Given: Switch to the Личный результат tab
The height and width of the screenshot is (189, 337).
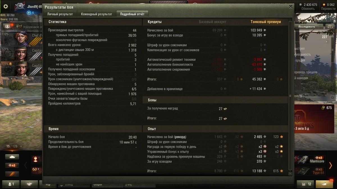Looking at the screenshot, I should (x=60, y=14).
